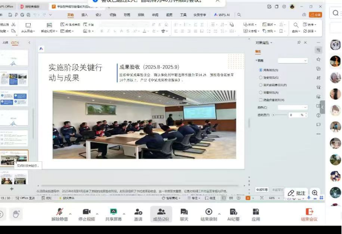Select the 纯色填充 radio button

click(x=261, y=70)
